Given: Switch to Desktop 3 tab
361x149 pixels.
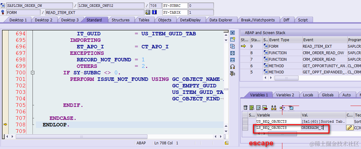Looking at the screenshot, I should [70, 20].
